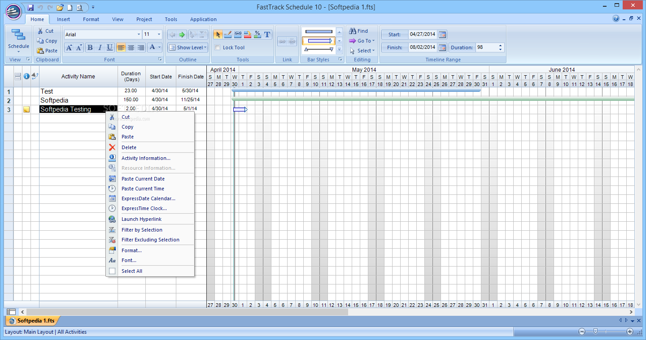Select the text T tool
This screenshot has width=646, height=340.
pyautogui.click(x=267, y=34)
